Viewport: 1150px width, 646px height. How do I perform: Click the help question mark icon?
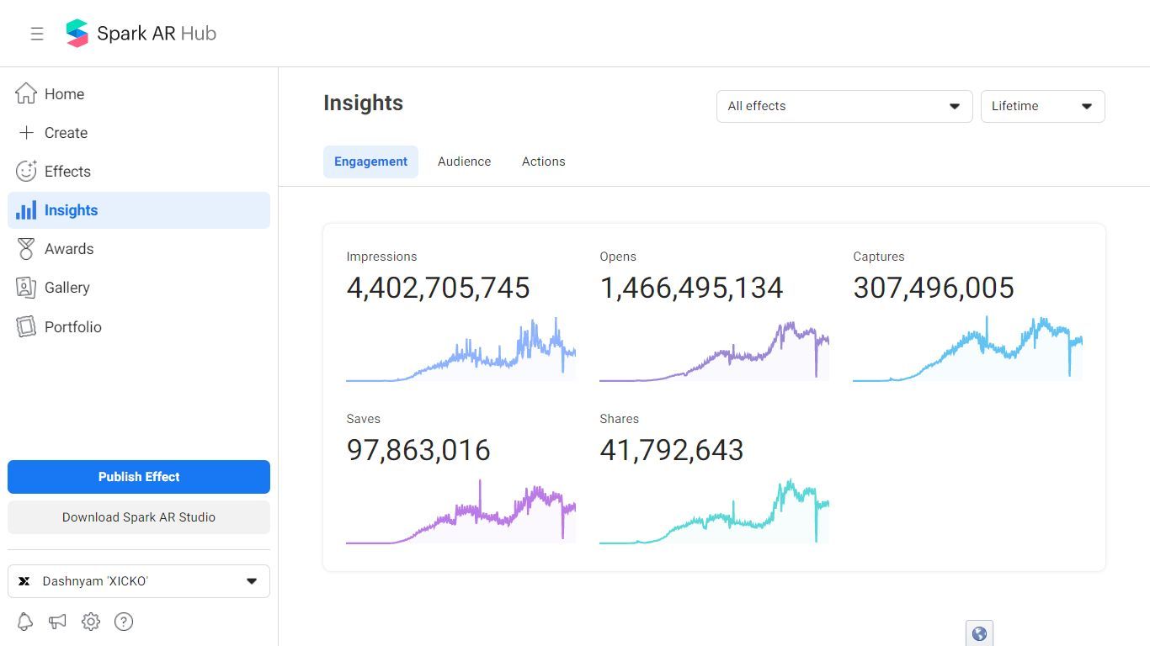click(124, 622)
